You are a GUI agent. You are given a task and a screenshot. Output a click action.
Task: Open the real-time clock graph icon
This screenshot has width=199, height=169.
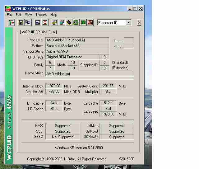tap(38, 22)
